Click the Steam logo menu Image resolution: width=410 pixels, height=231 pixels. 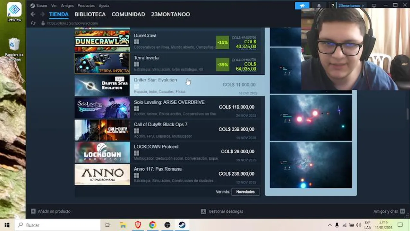38,5
